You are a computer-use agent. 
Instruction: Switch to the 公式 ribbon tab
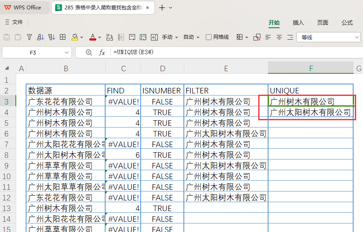pyautogui.click(x=347, y=23)
